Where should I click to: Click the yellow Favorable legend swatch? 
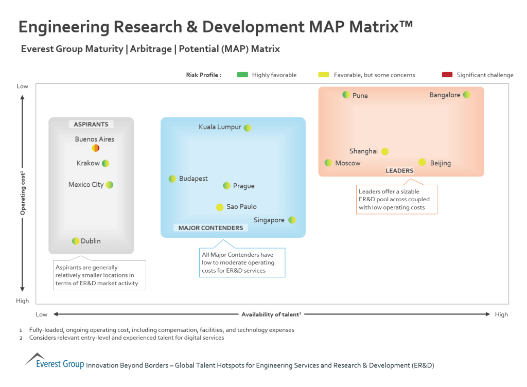tap(324, 75)
